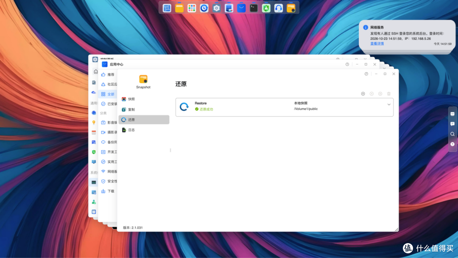
Task: Open the black terminal icon in dock
Action: 254,8
